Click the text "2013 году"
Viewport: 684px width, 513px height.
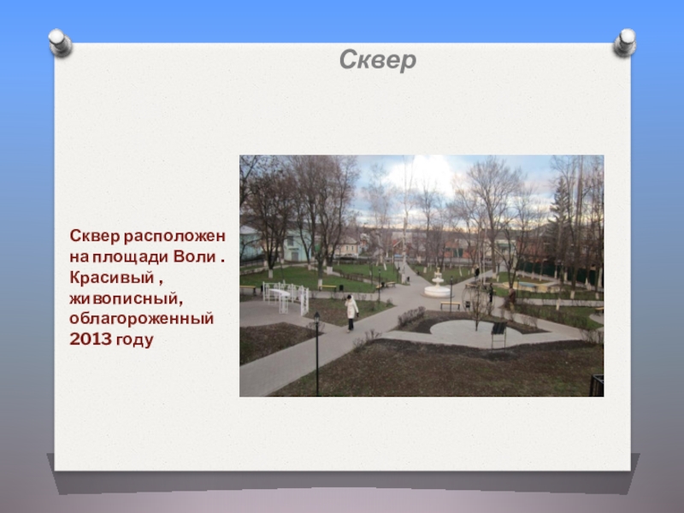111,339
